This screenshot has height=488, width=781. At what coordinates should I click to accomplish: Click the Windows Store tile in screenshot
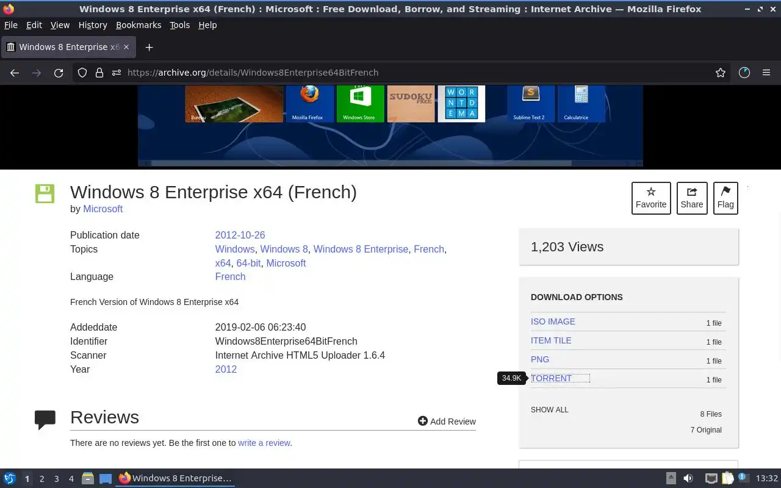[360, 104]
